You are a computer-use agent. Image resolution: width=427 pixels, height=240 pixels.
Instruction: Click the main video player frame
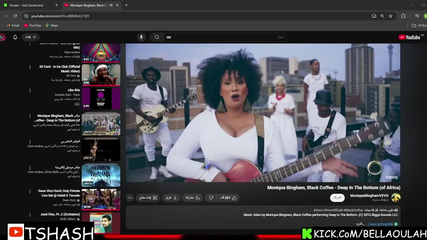[263, 113]
